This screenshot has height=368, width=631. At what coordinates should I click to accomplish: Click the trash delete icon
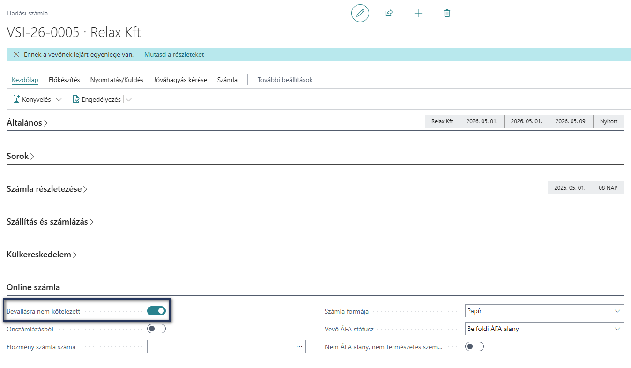point(447,13)
